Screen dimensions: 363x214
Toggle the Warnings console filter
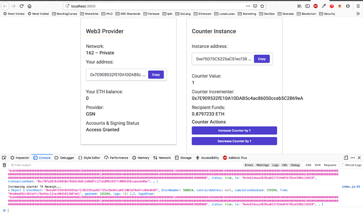263,165
